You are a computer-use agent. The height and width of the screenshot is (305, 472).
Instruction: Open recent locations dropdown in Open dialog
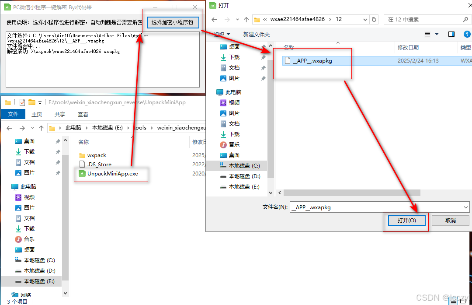click(x=237, y=20)
